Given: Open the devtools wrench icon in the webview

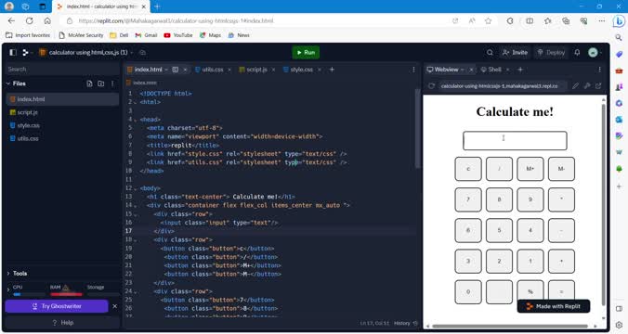Looking at the screenshot, I should [x=587, y=86].
